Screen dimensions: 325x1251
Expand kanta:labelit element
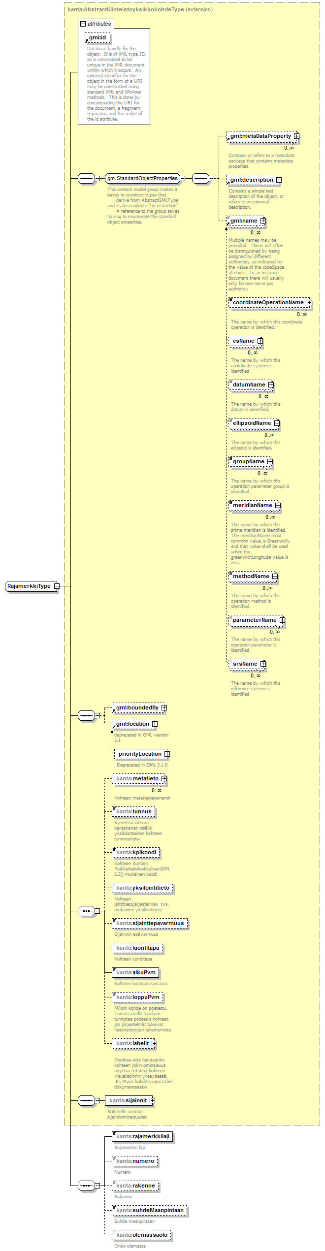click(x=154, y=1043)
